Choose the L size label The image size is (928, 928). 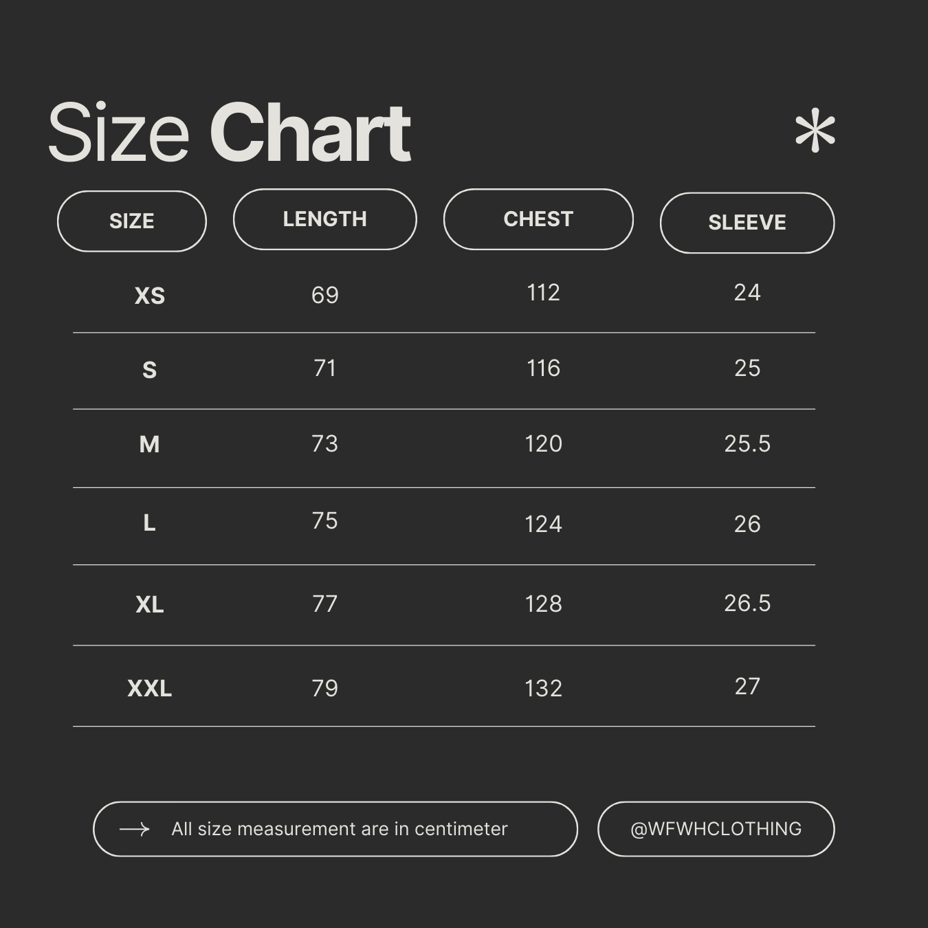pyautogui.click(x=149, y=523)
